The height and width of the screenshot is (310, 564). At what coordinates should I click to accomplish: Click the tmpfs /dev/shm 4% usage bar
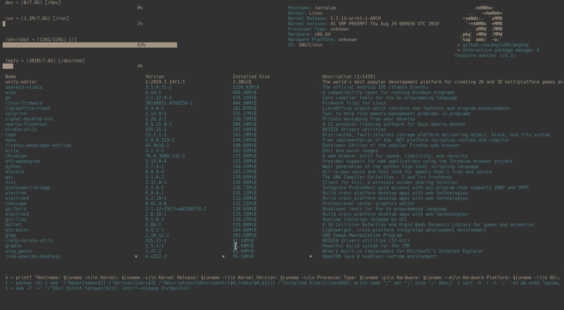[141, 66]
